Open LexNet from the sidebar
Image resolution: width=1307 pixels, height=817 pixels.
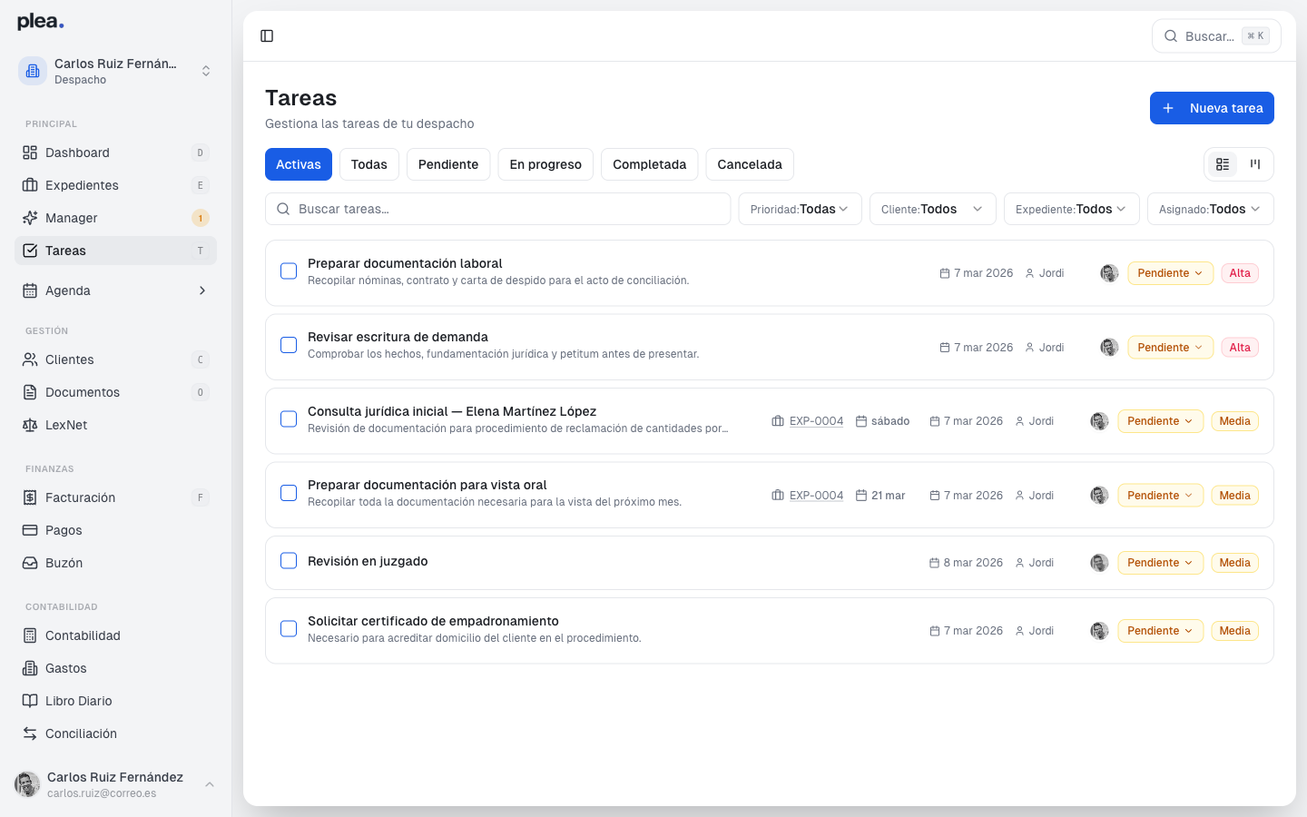pos(66,424)
